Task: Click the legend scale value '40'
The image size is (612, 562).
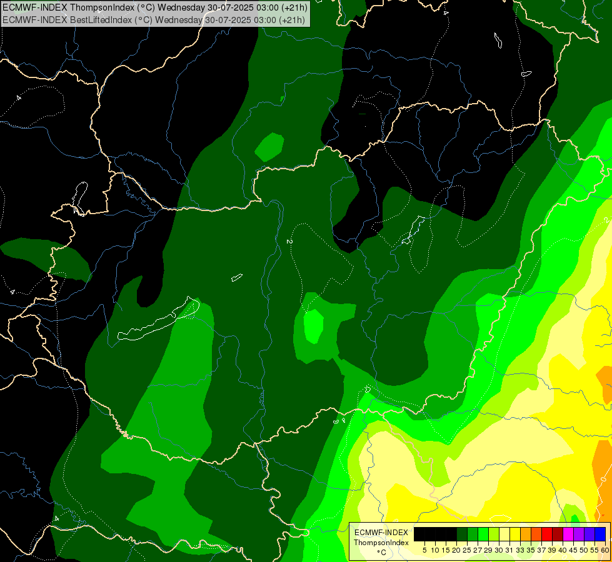Action: [563, 550]
